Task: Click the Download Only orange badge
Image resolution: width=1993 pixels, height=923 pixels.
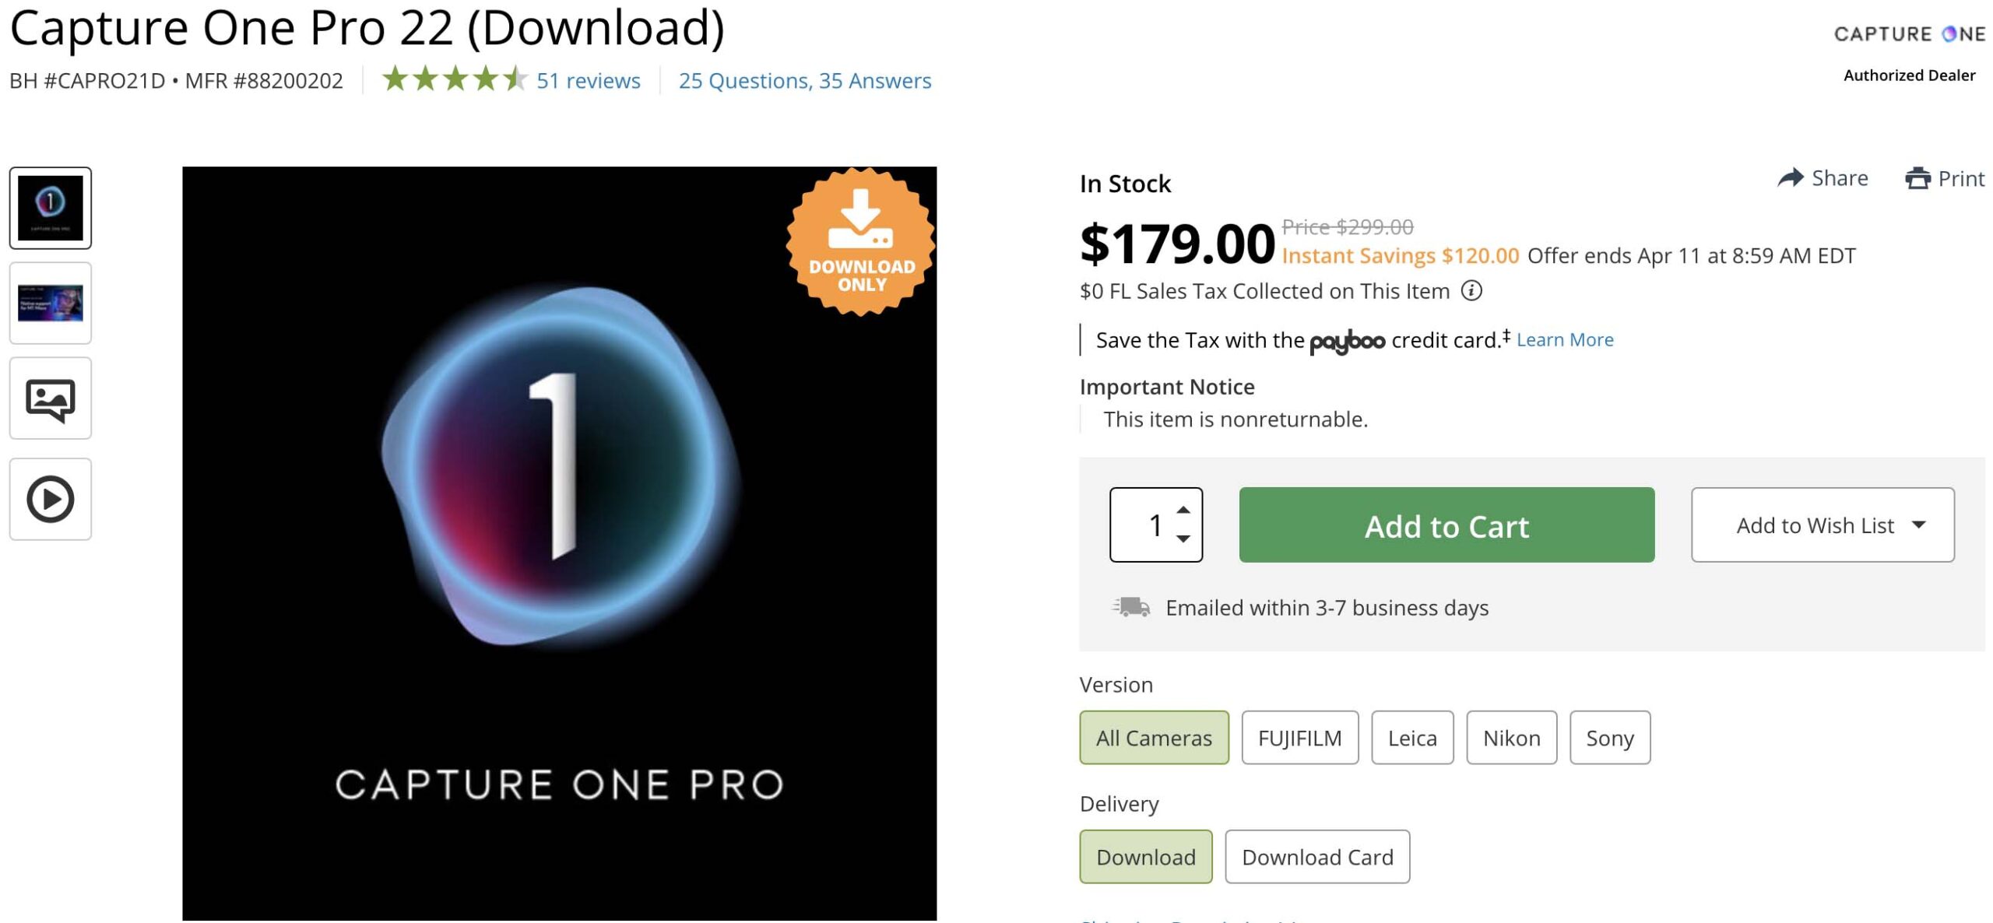Action: coord(861,242)
